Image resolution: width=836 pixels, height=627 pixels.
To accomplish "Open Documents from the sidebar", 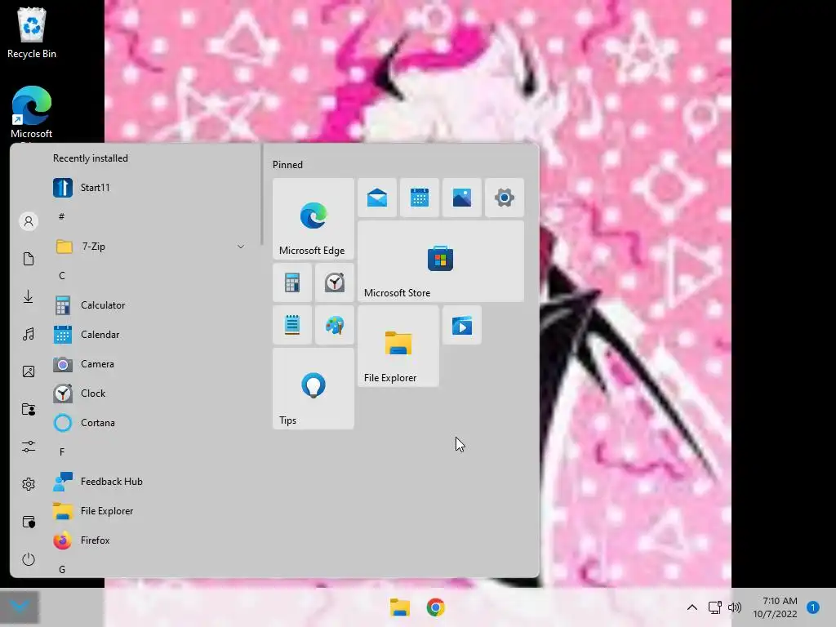I will (29, 259).
